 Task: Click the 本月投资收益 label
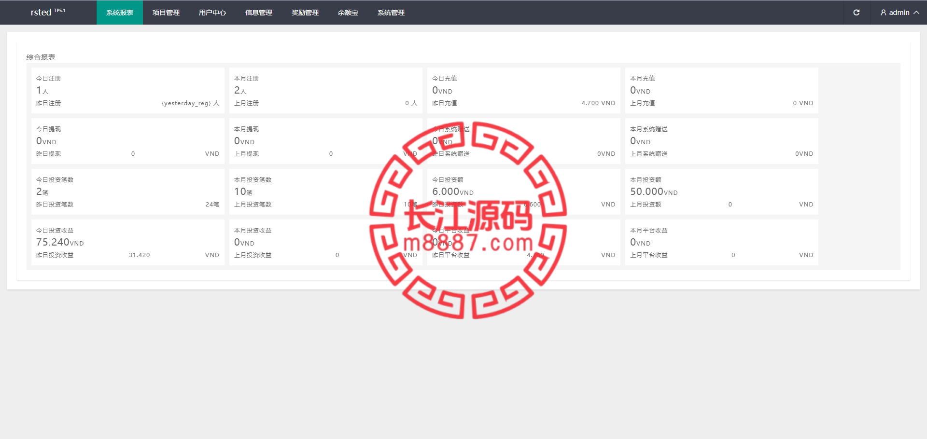pos(253,230)
